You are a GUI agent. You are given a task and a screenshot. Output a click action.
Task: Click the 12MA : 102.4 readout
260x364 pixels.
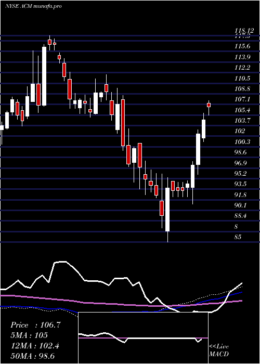35,346
